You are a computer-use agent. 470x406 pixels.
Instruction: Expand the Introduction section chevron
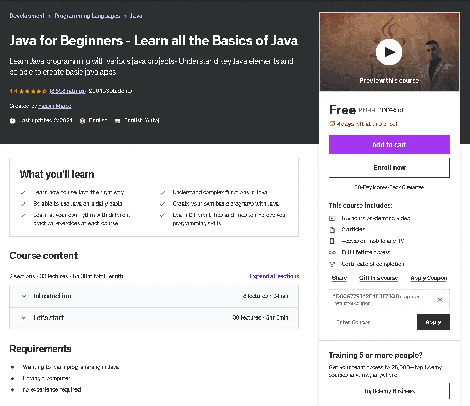pos(24,296)
